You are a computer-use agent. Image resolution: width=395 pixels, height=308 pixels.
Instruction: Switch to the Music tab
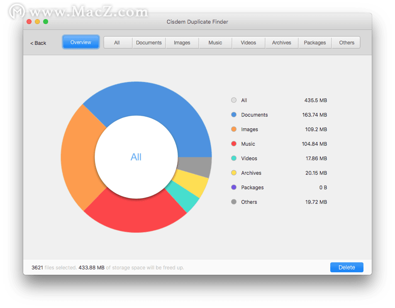point(215,43)
